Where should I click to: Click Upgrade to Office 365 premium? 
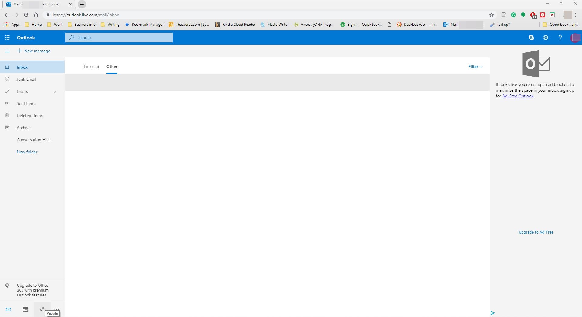point(32,290)
